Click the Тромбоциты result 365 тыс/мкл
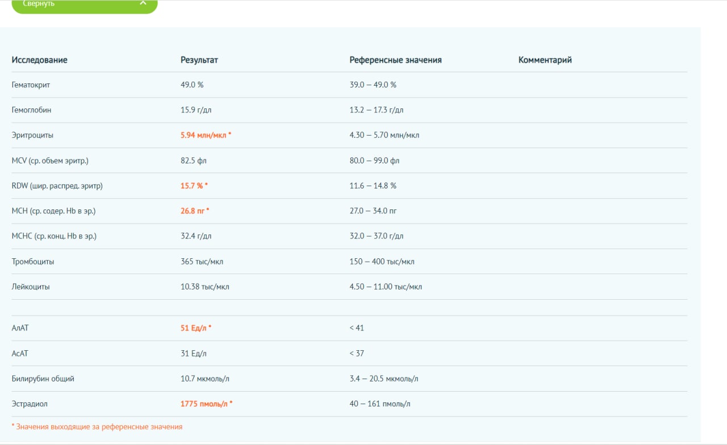 [x=202, y=262]
